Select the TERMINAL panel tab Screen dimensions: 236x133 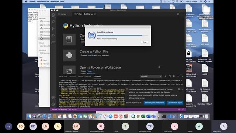pyautogui.click(x=97, y=76)
